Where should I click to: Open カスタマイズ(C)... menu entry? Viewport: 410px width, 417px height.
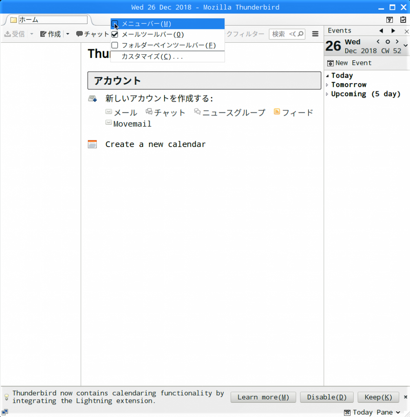[x=168, y=56]
